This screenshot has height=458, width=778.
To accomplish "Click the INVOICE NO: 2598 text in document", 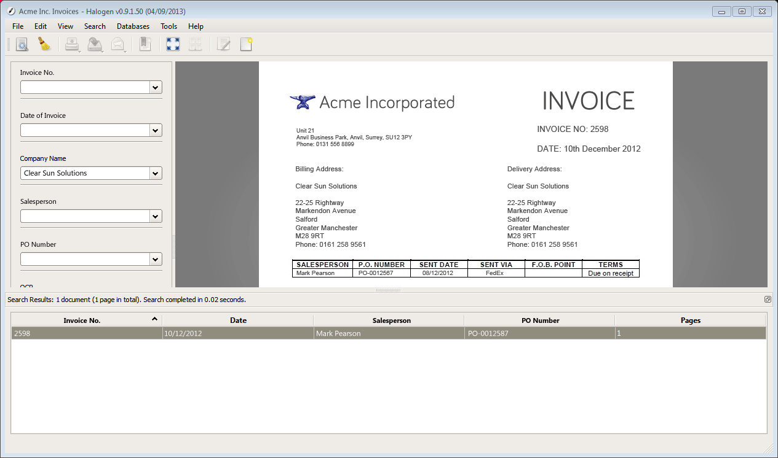I will click(573, 129).
